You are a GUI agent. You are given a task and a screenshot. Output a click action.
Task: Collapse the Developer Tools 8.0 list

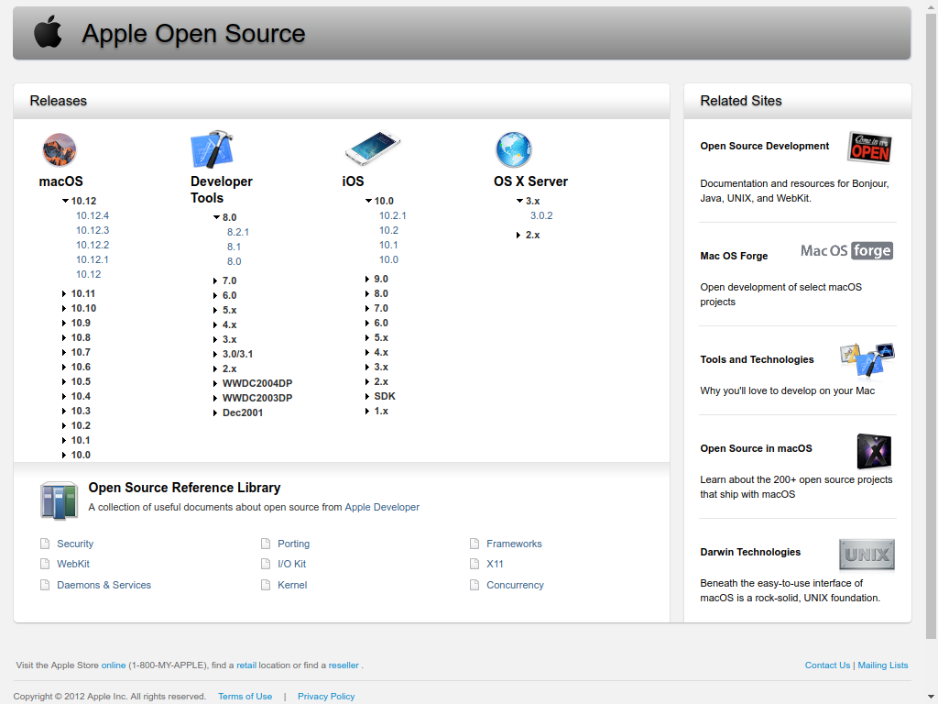click(216, 217)
